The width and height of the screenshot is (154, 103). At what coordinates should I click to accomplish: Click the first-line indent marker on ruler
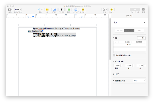tap(33, 17)
